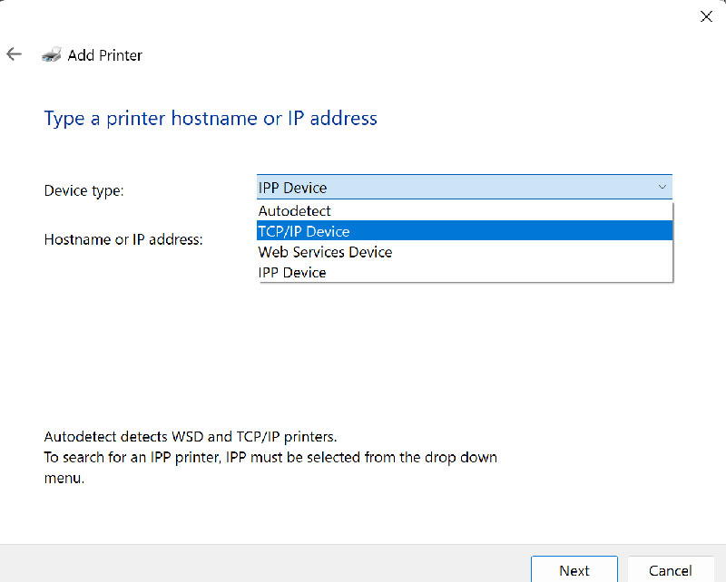
Task: Select Autodetect from the device type list
Action: [295, 211]
